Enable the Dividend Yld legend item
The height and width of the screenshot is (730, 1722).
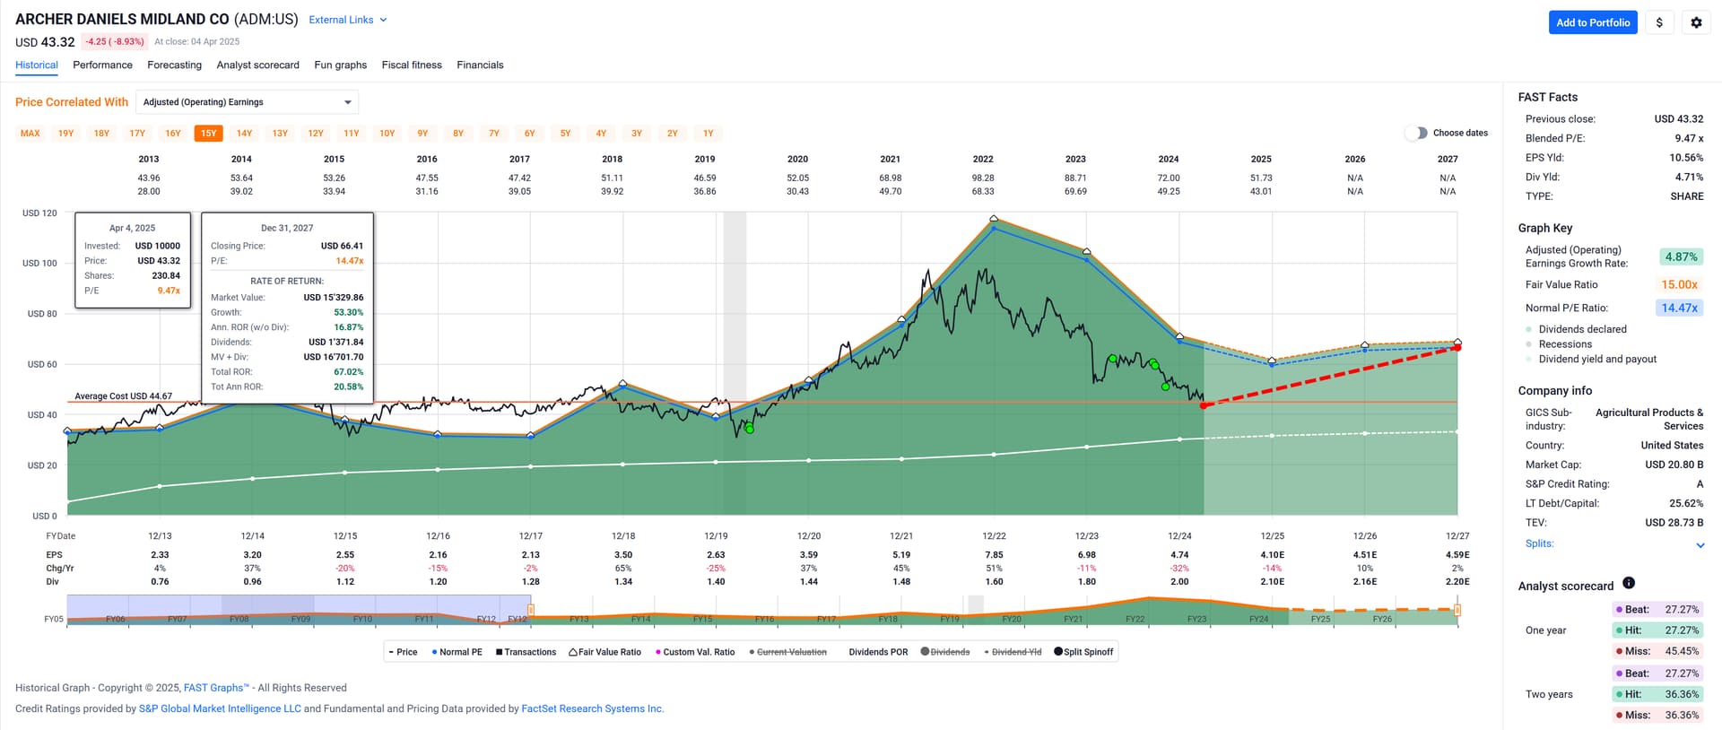(1013, 652)
